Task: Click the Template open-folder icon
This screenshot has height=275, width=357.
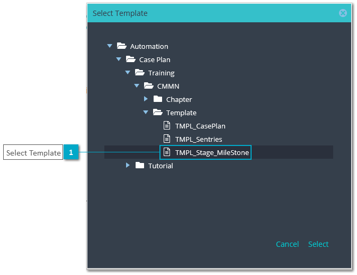Action: (x=157, y=112)
